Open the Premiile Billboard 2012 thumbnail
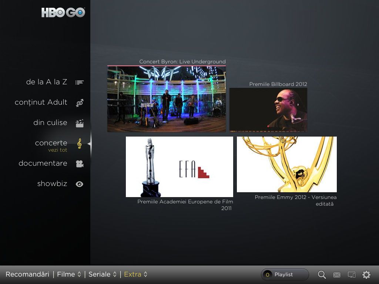 coord(268,110)
